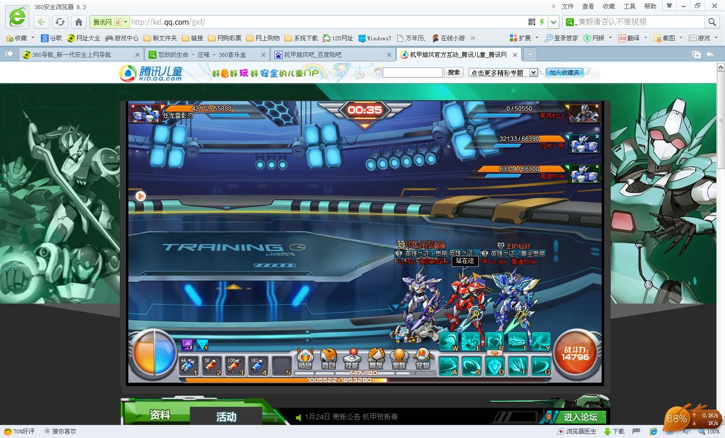Click the address bar URL field

coord(328,22)
